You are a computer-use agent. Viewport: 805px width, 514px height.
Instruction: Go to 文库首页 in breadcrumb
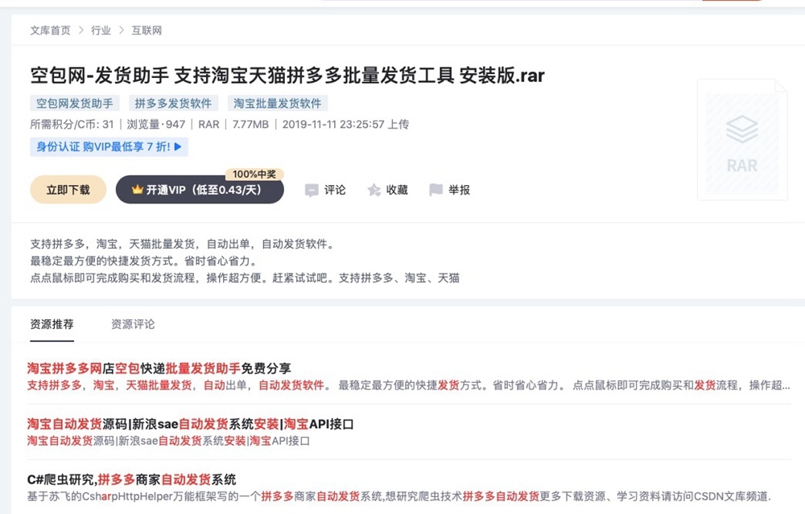click(50, 31)
